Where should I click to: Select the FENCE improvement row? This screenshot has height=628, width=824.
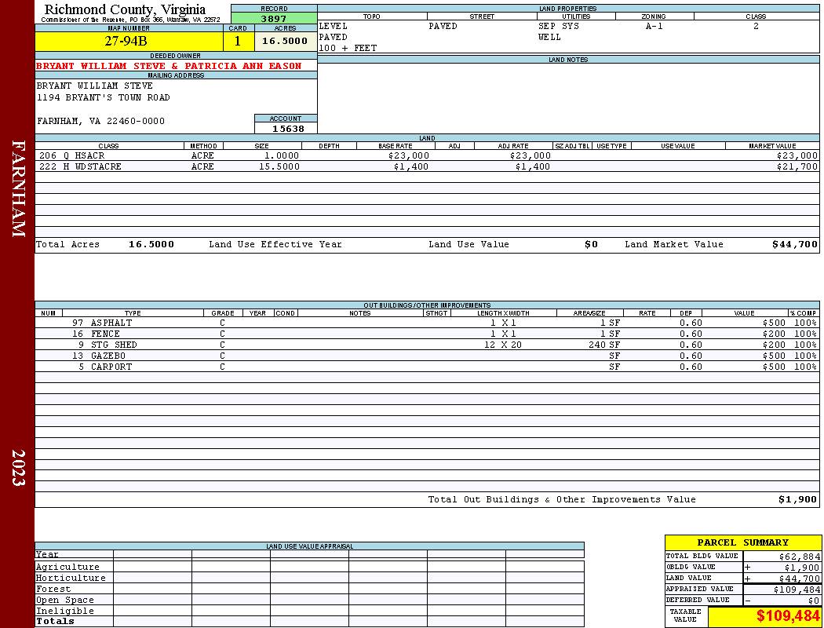click(427, 334)
